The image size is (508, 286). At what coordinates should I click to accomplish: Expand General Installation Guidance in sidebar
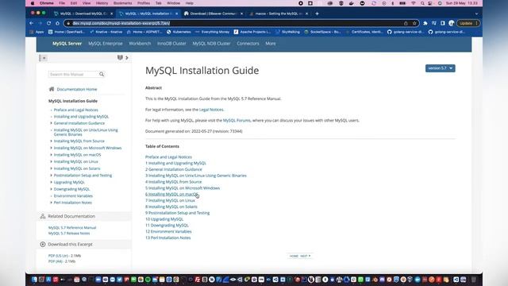click(51, 123)
